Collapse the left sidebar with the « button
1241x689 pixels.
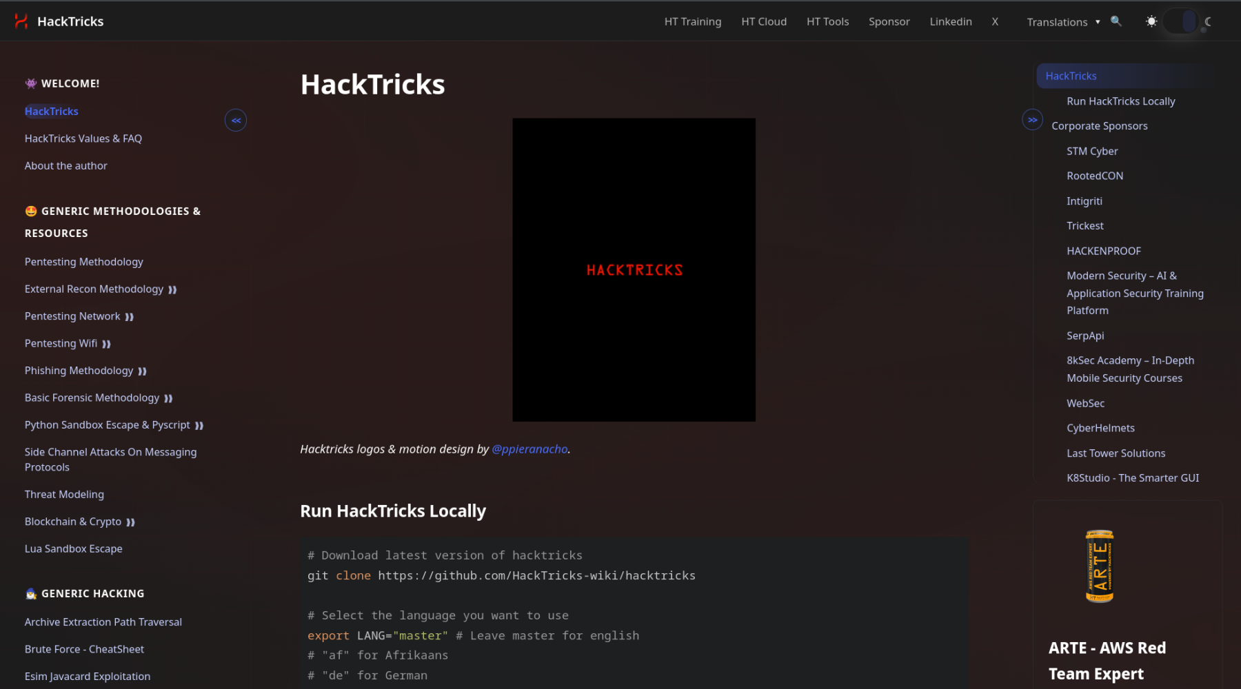235,120
